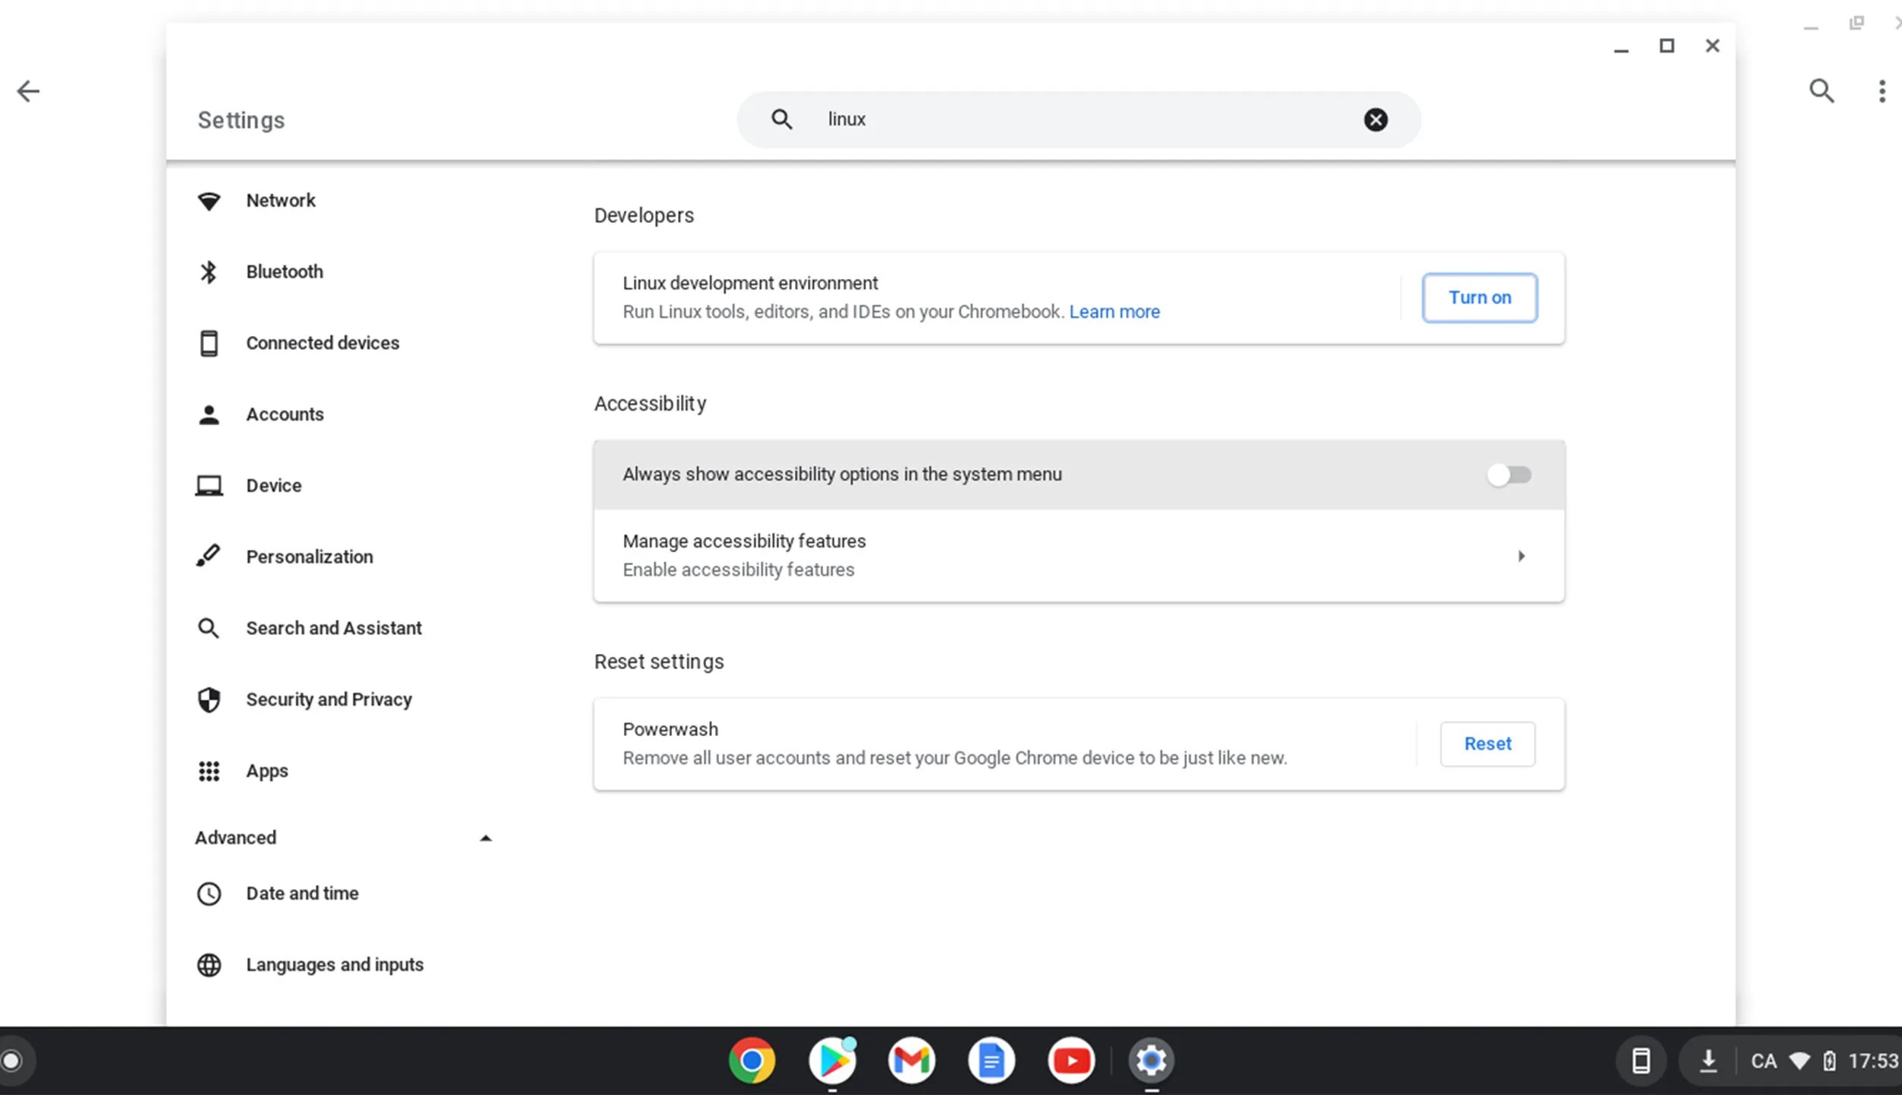This screenshot has height=1095, width=1902.
Task: Click the Downloads icon in the system tray
Action: (1709, 1059)
